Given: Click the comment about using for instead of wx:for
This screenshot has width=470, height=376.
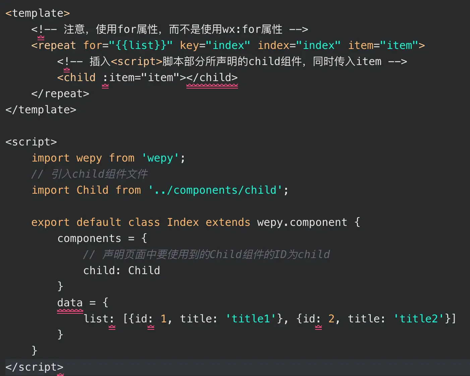Looking at the screenshot, I should pos(170,29).
